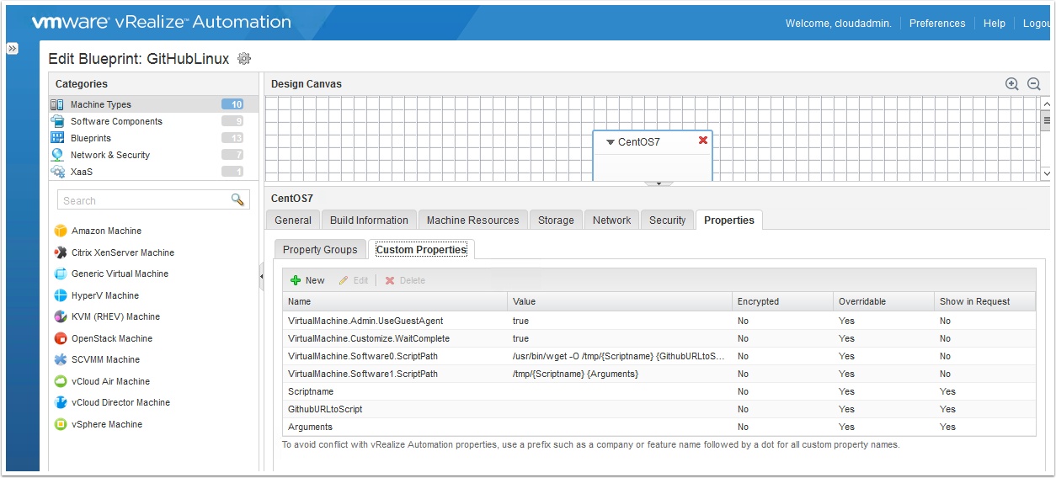Viewport: 1056px width, 478px height.
Task: Click the /tmp/{Scriptname} {Arguments} value cell
Action: point(620,374)
